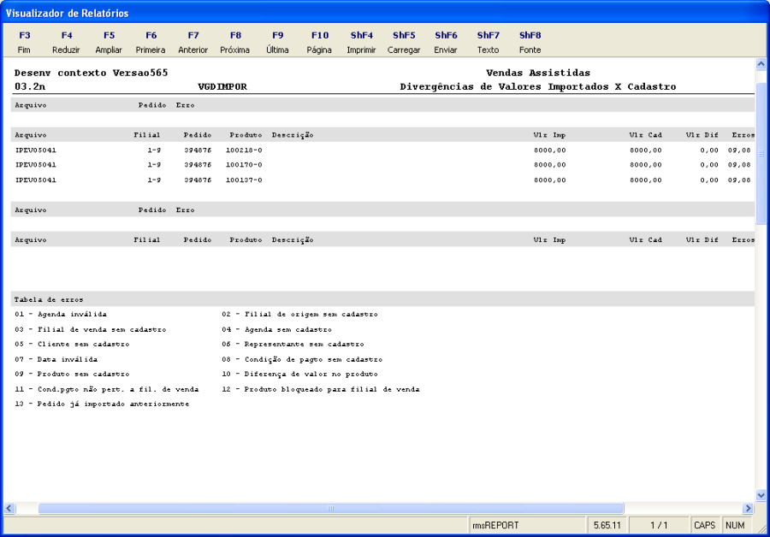Click 'Desenv contexto Versao565' header text

91,73
